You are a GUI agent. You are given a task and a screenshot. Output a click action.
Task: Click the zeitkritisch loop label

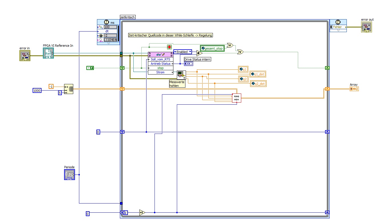pos(128,17)
